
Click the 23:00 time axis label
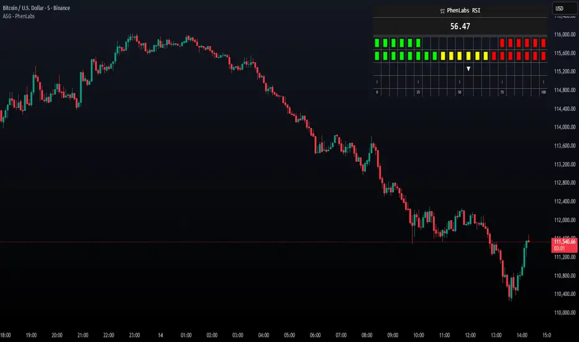(x=134, y=335)
